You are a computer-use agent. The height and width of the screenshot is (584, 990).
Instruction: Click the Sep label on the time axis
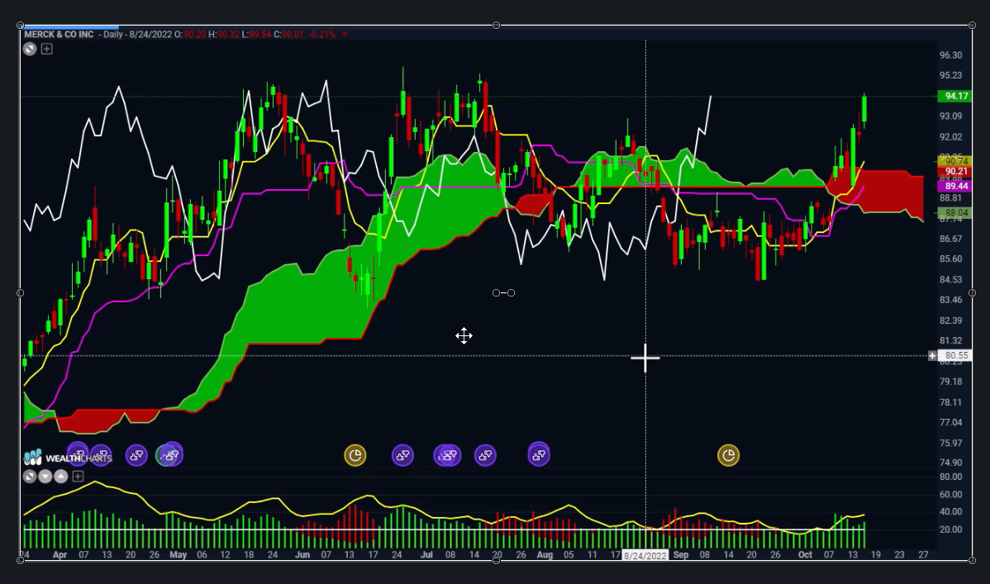(681, 555)
